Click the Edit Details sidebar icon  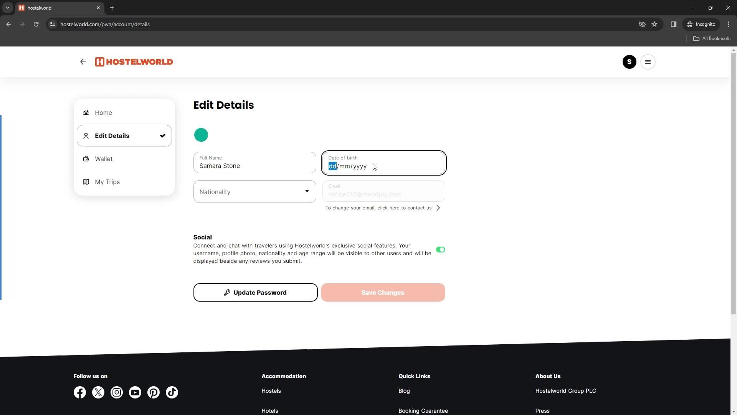(86, 135)
